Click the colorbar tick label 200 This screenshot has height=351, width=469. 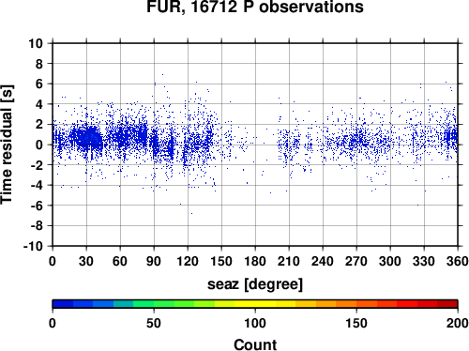tap(458, 323)
